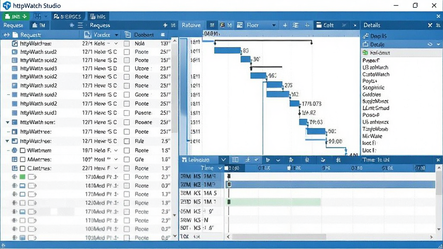Select the 'IM' panel tab
This screenshot has height=249, width=443.
(x=39, y=25)
